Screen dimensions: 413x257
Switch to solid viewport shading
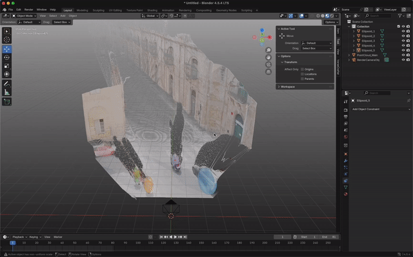pyautogui.click(x=323, y=15)
